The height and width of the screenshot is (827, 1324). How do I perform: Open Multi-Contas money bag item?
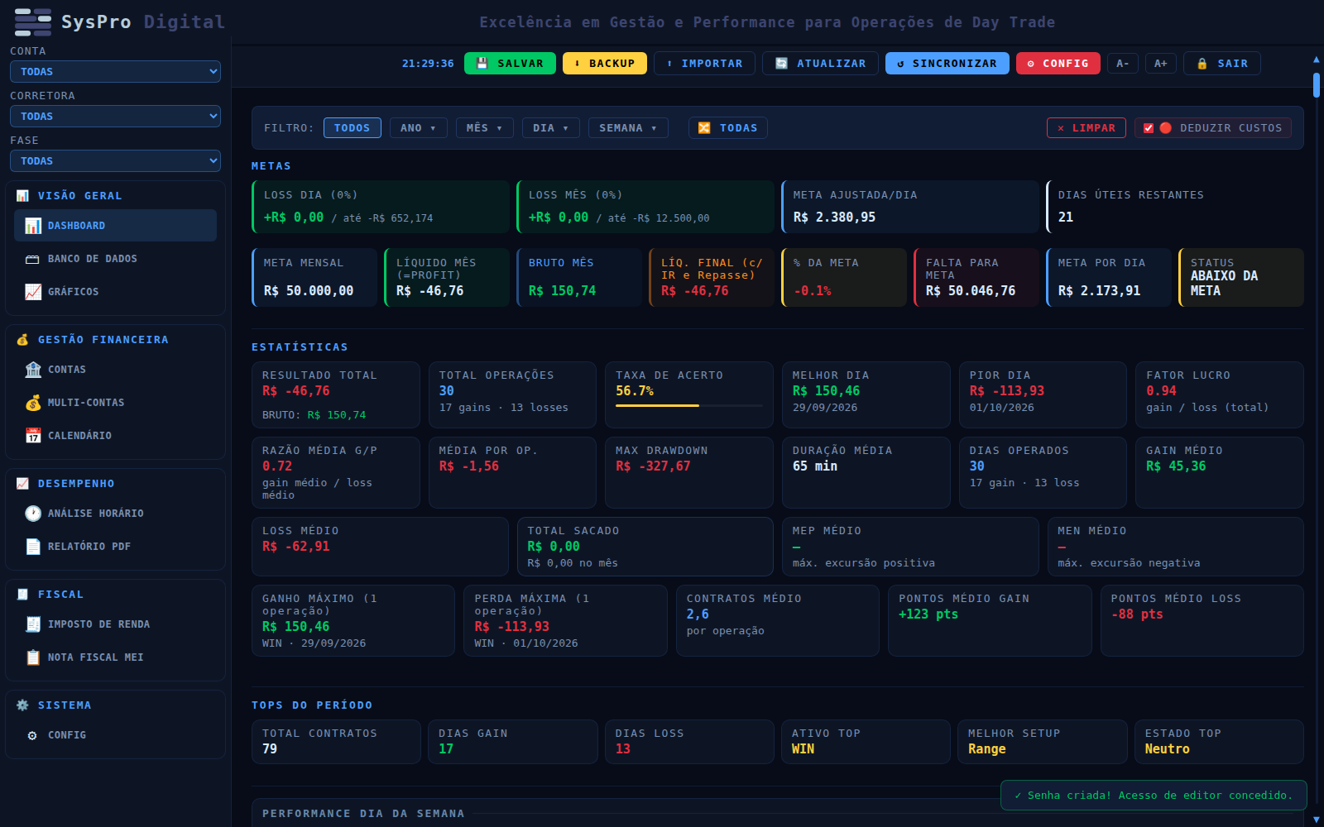click(115, 403)
